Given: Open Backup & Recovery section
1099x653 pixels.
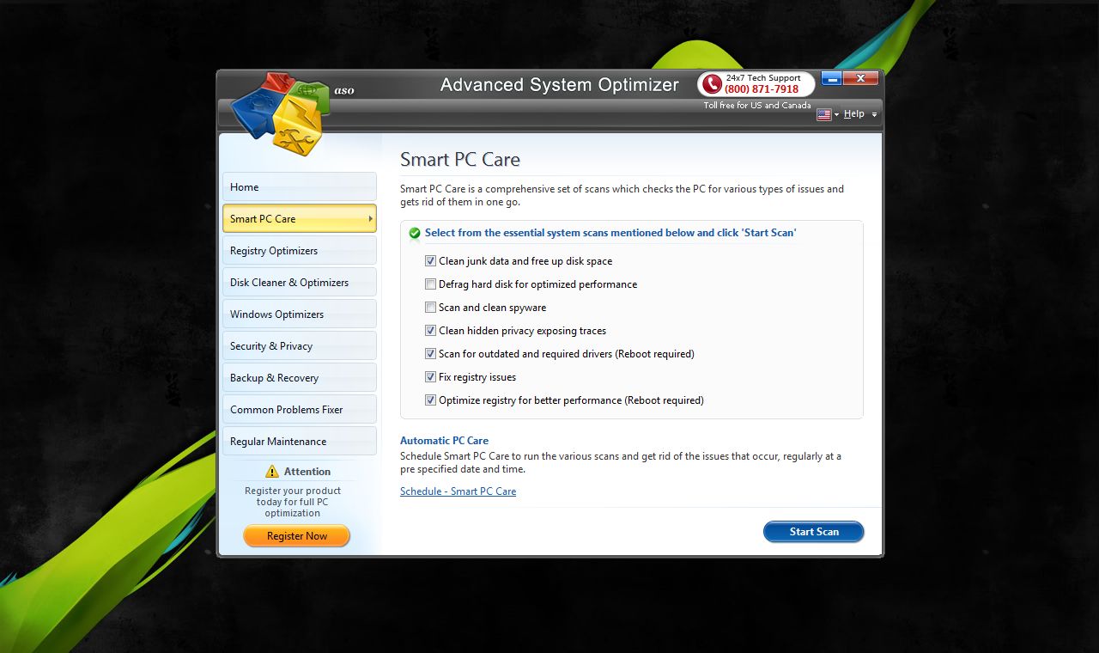Looking at the screenshot, I should pos(299,377).
